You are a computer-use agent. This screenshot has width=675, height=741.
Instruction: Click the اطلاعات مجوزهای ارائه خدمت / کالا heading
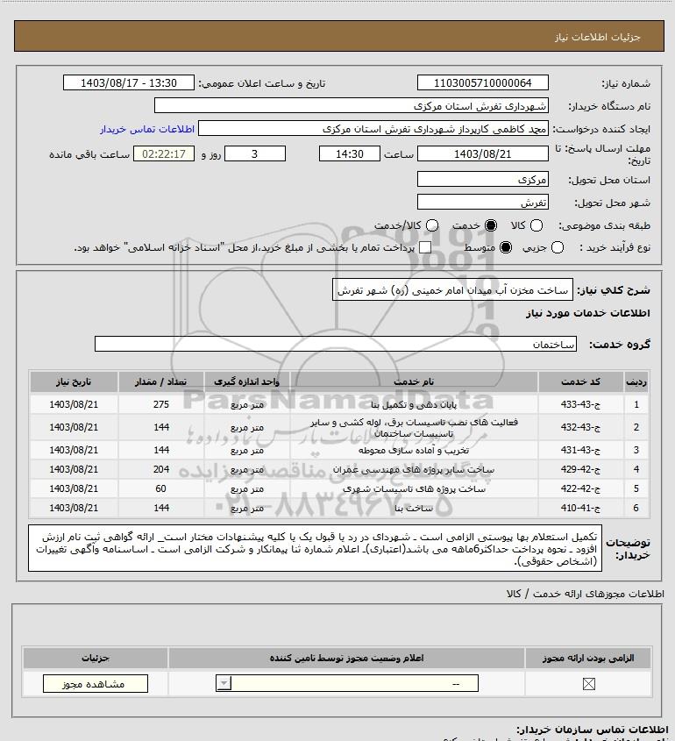[x=586, y=594]
